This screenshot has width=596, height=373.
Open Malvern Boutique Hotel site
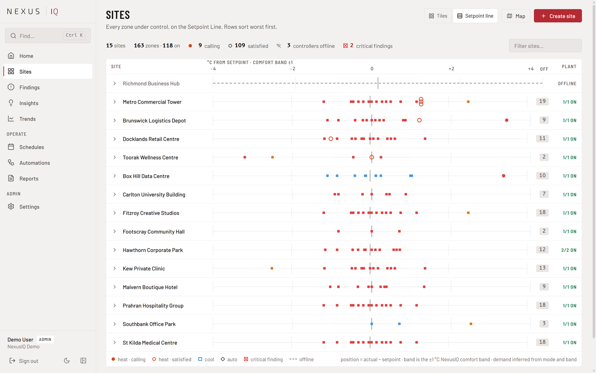(x=150, y=287)
